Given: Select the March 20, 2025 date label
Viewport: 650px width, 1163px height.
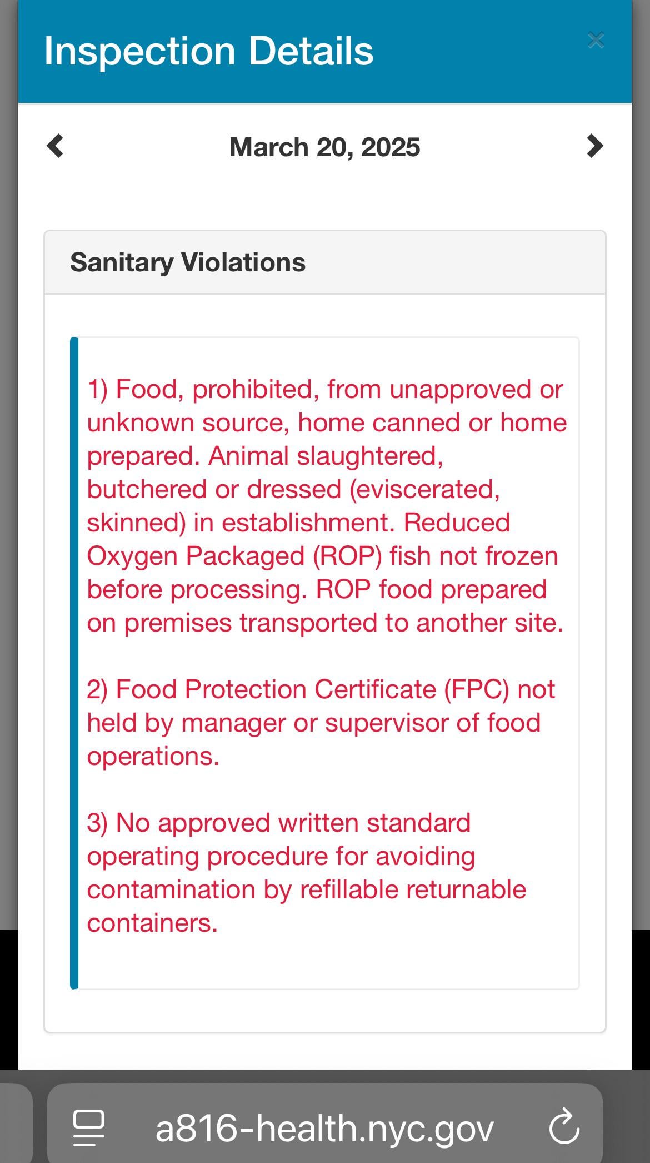Looking at the screenshot, I should 324,147.
